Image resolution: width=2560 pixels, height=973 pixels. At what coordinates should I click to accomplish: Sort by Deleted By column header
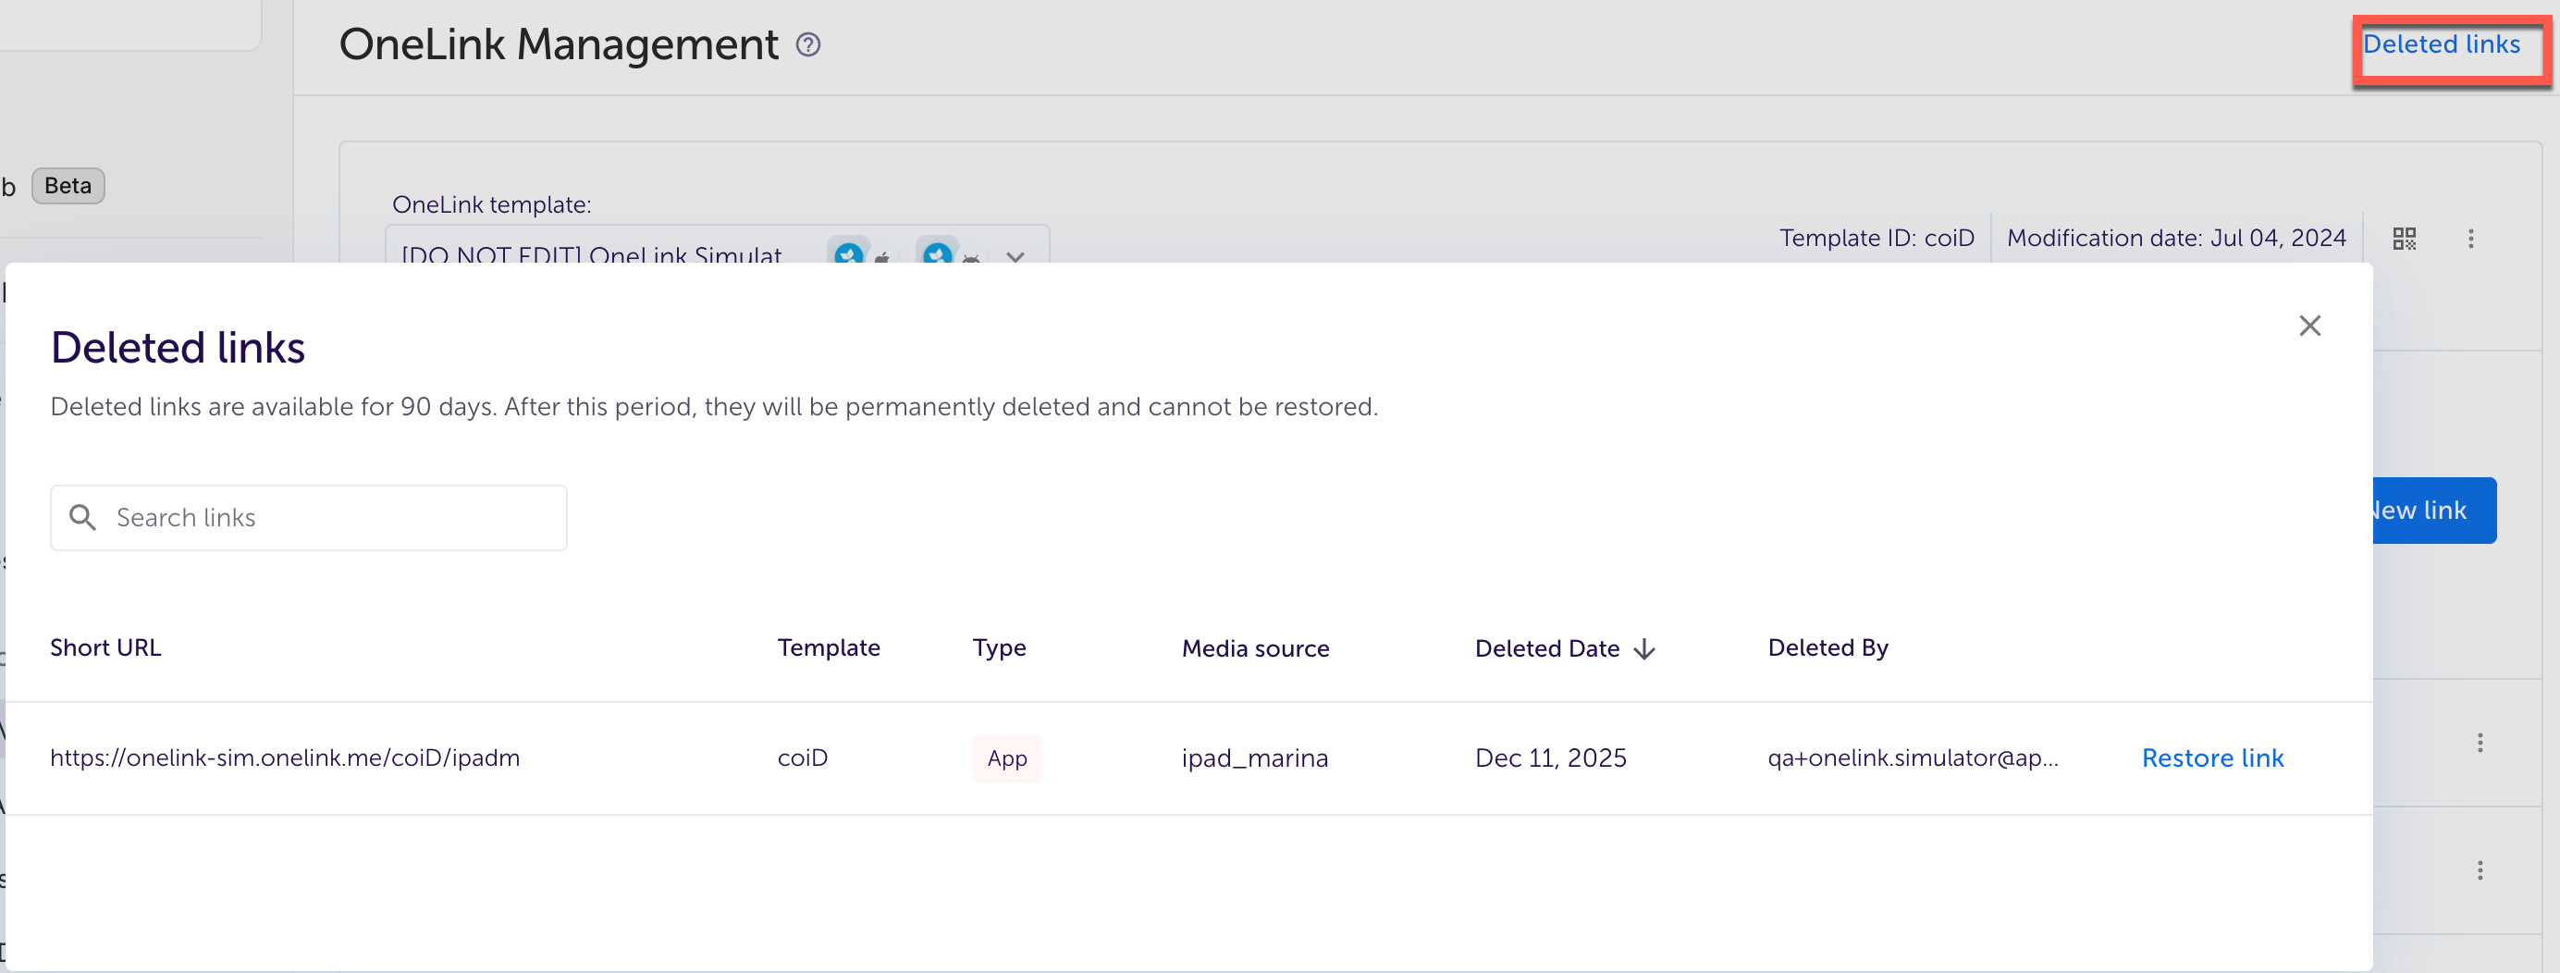[1828, 648]
